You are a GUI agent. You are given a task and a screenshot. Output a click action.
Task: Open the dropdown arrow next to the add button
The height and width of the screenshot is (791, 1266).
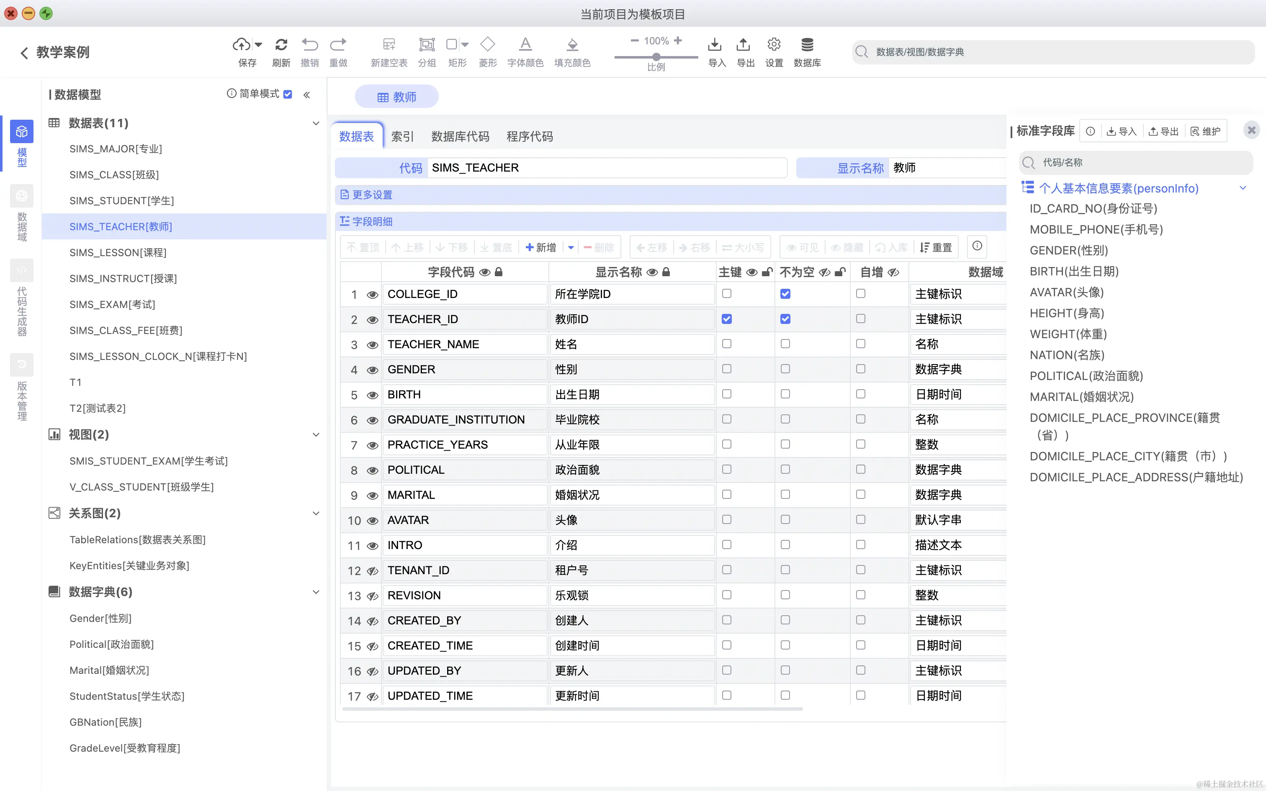tap(571, 247)
